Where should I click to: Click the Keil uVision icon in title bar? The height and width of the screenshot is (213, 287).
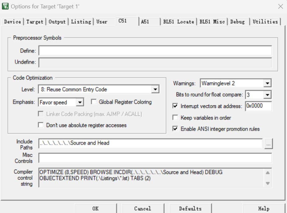(5, 6)
